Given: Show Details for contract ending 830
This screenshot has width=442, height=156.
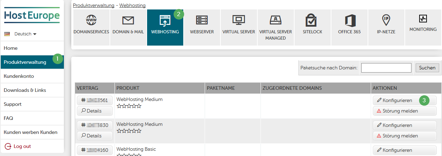Looking at the screenshot, I should click(x=95, y=136).
